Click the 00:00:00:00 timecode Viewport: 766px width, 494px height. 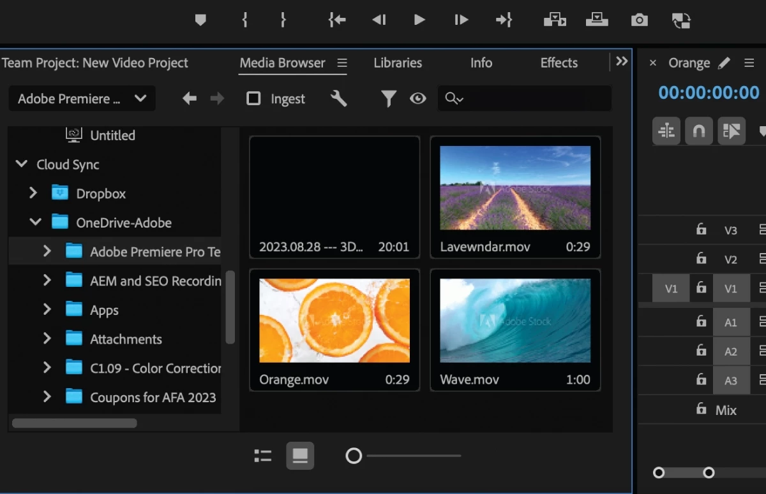[x=709, y=93]
